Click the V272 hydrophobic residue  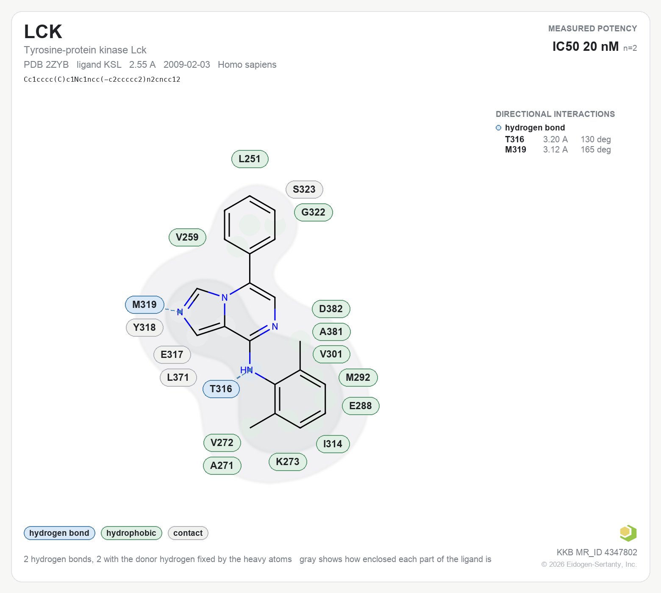(x=222, y=443)
